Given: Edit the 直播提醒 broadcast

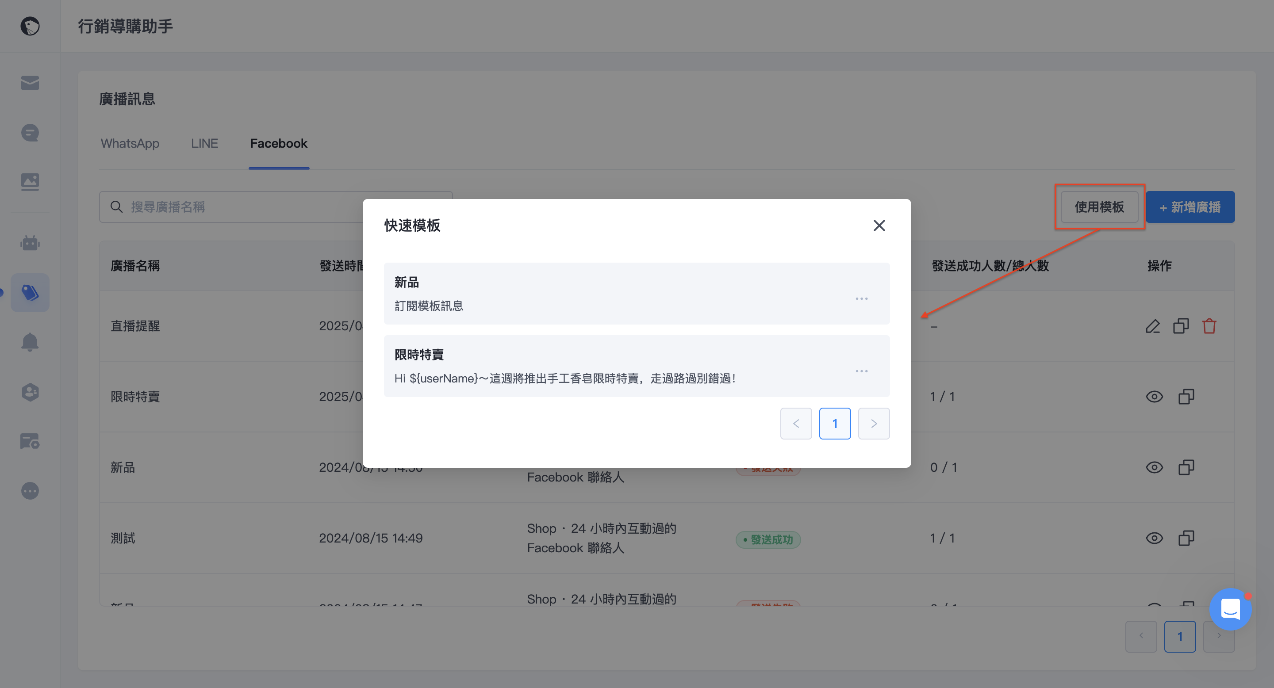Looking at the screenshot, I should click(1153, 326).
